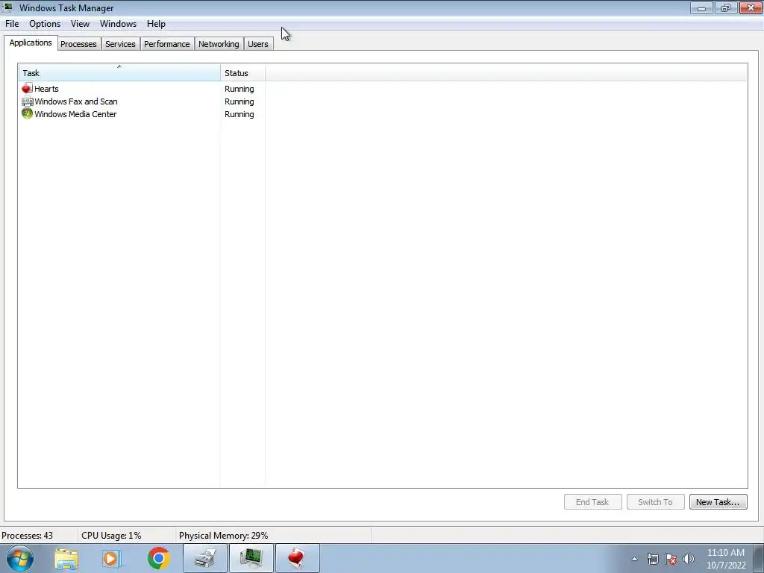
Task: Open Windows Explorer from the taskbar
Action: coord(66,559)
